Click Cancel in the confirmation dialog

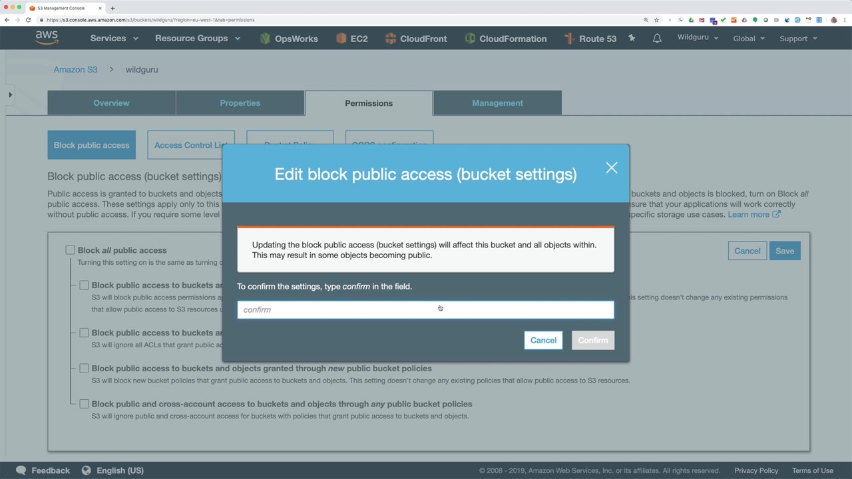tap(543, 341)
